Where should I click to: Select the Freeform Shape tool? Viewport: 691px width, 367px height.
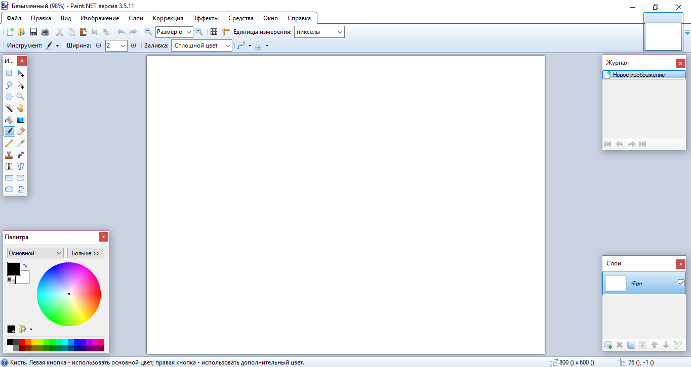click(x=21, y=190)
